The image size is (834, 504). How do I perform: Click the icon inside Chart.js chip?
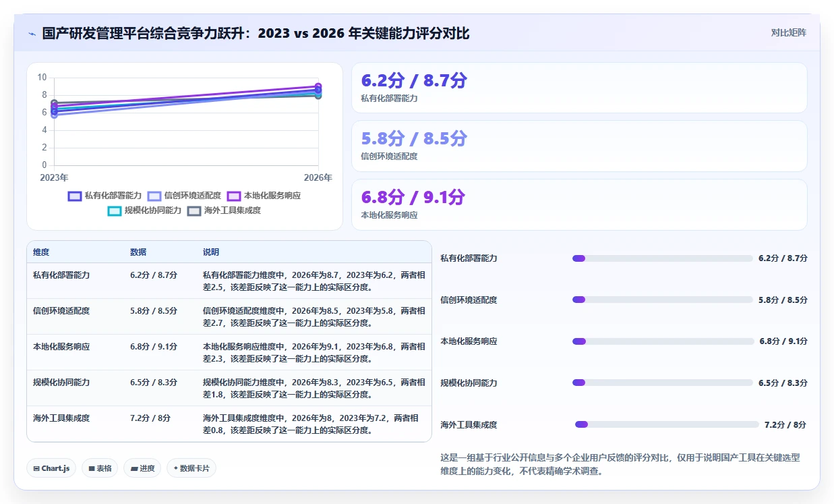(36, 468)
